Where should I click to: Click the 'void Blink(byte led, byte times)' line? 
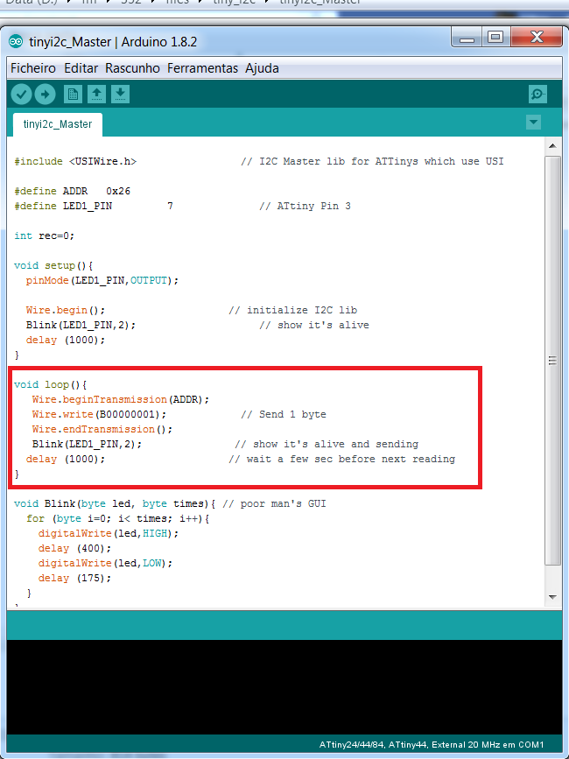[115, 504]
